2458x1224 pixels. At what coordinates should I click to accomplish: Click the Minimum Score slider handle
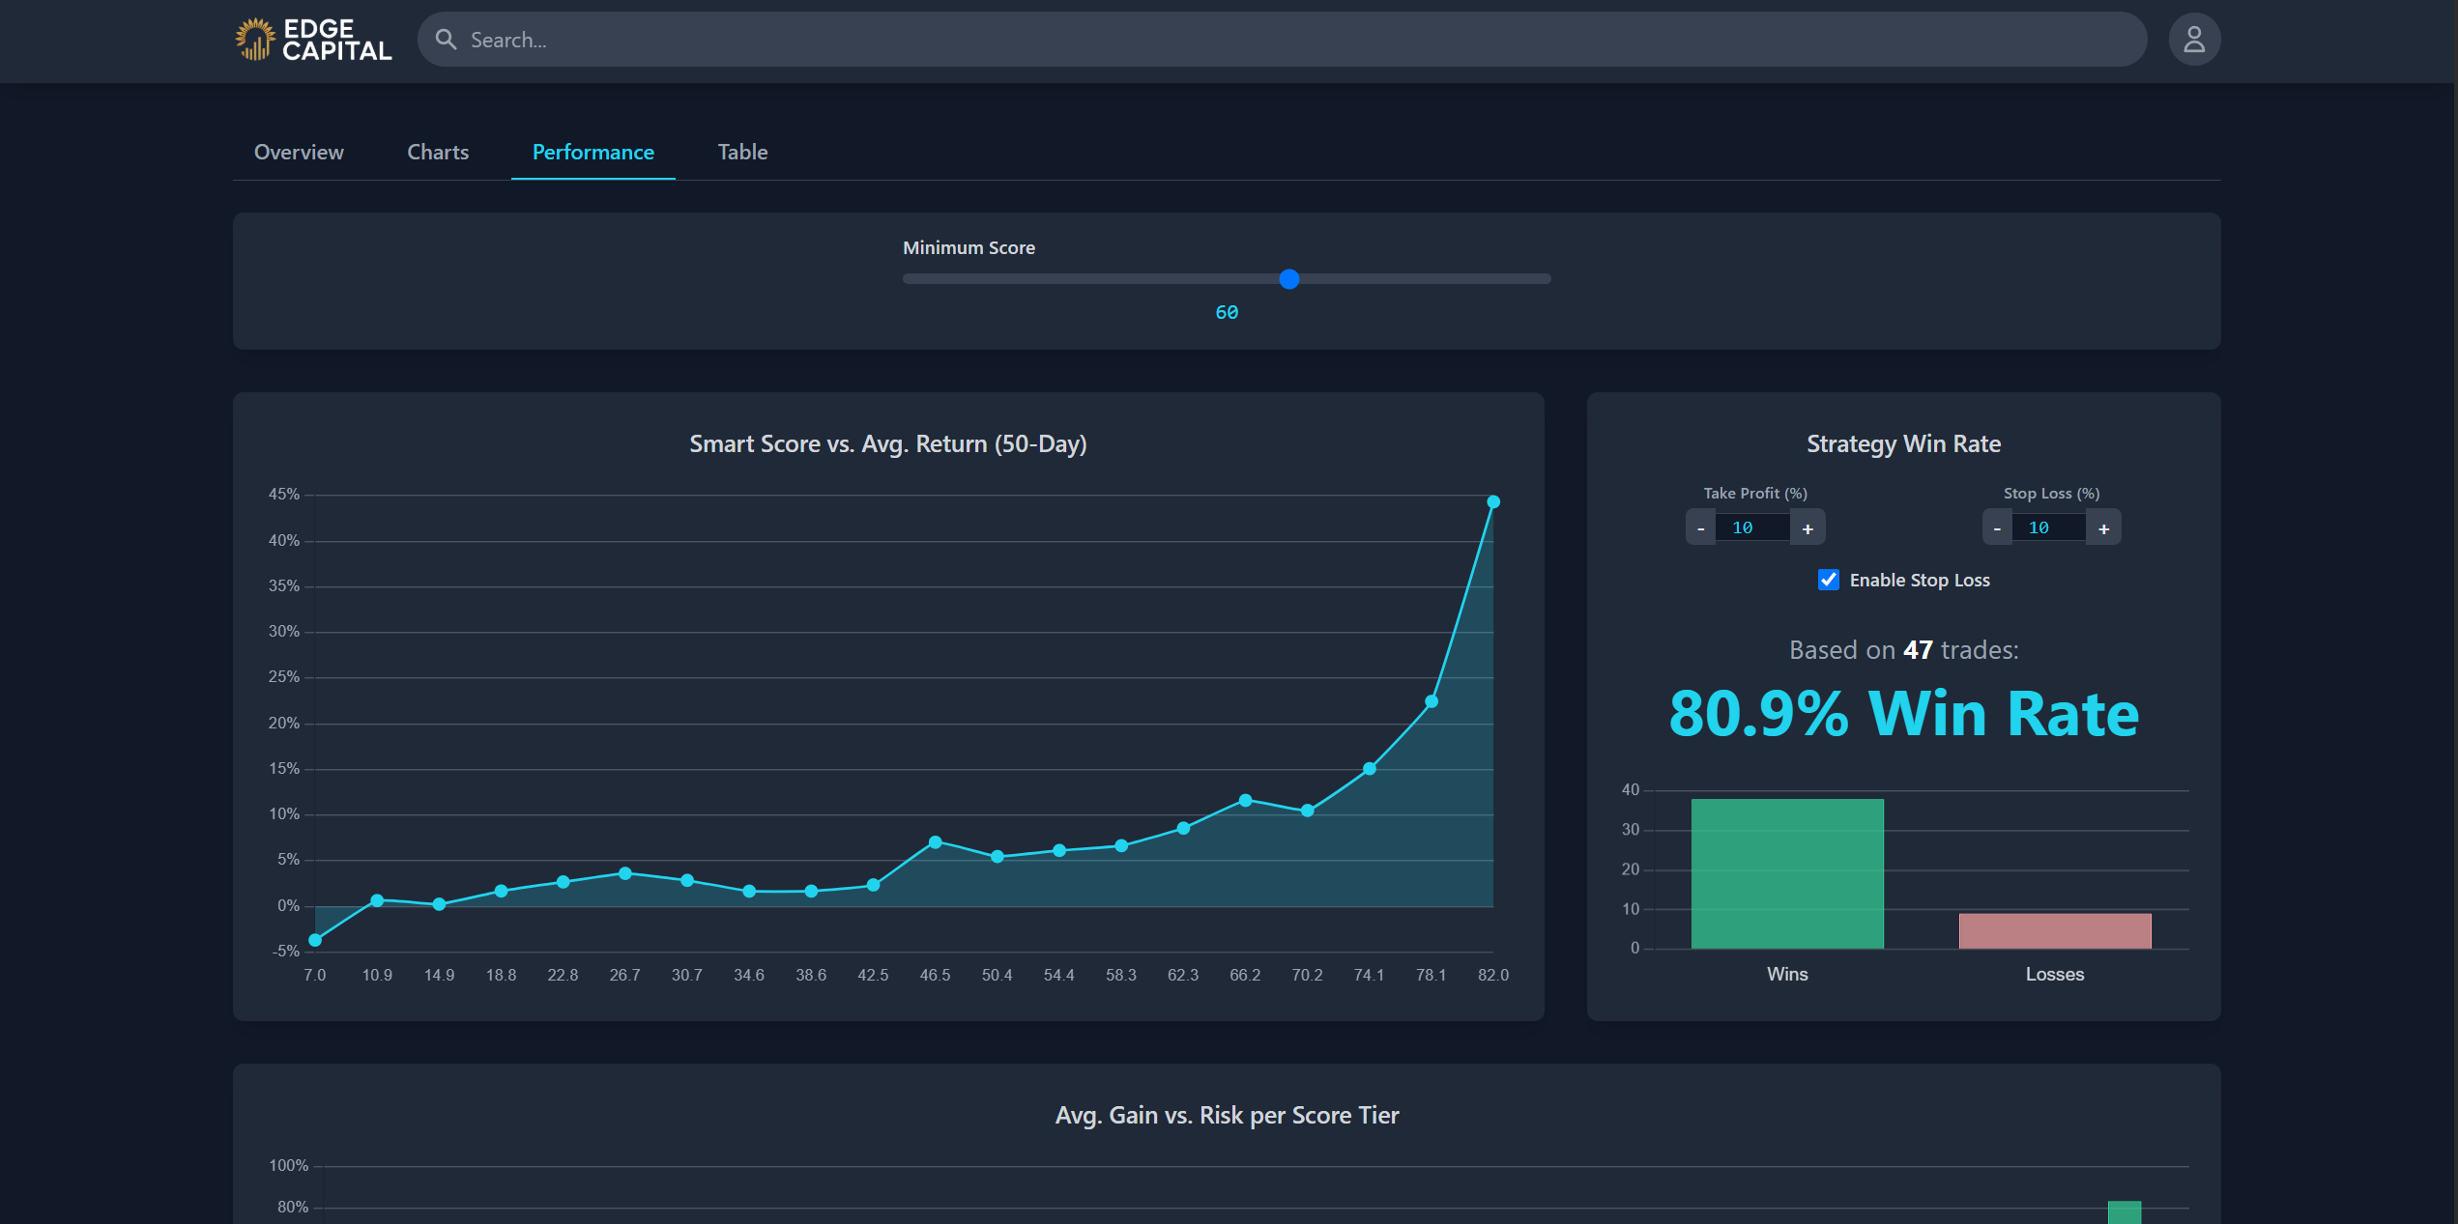click(x=1288, y=279)
